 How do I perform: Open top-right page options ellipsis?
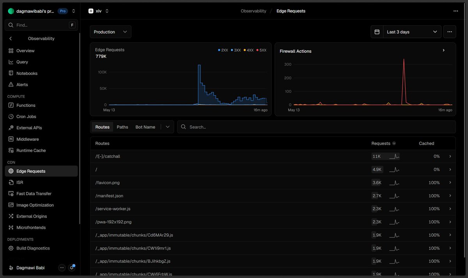(x=456, y=11)
